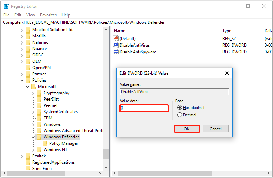Cancel the Edit DWORD dialog
The height and width of the screenshot is (178, 273).
click(x=216, y=129)
